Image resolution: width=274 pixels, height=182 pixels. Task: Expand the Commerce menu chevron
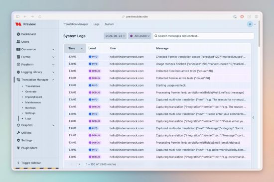(x=53, y=49)
